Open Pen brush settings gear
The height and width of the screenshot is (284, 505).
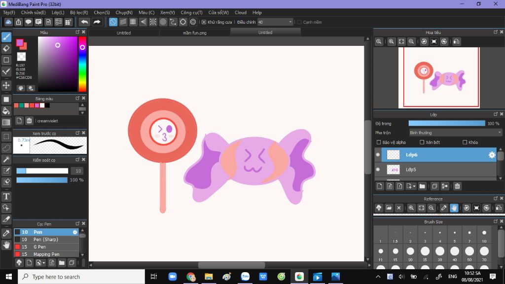pyautogui.click(x=75, y=232)
